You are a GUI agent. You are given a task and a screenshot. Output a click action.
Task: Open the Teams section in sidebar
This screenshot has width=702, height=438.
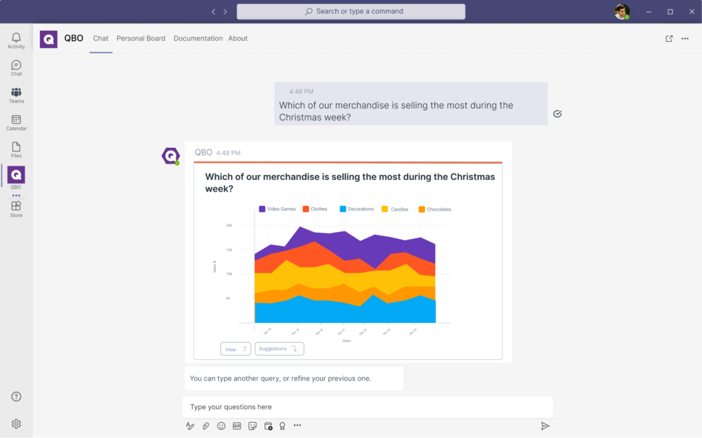pos(16,95)
